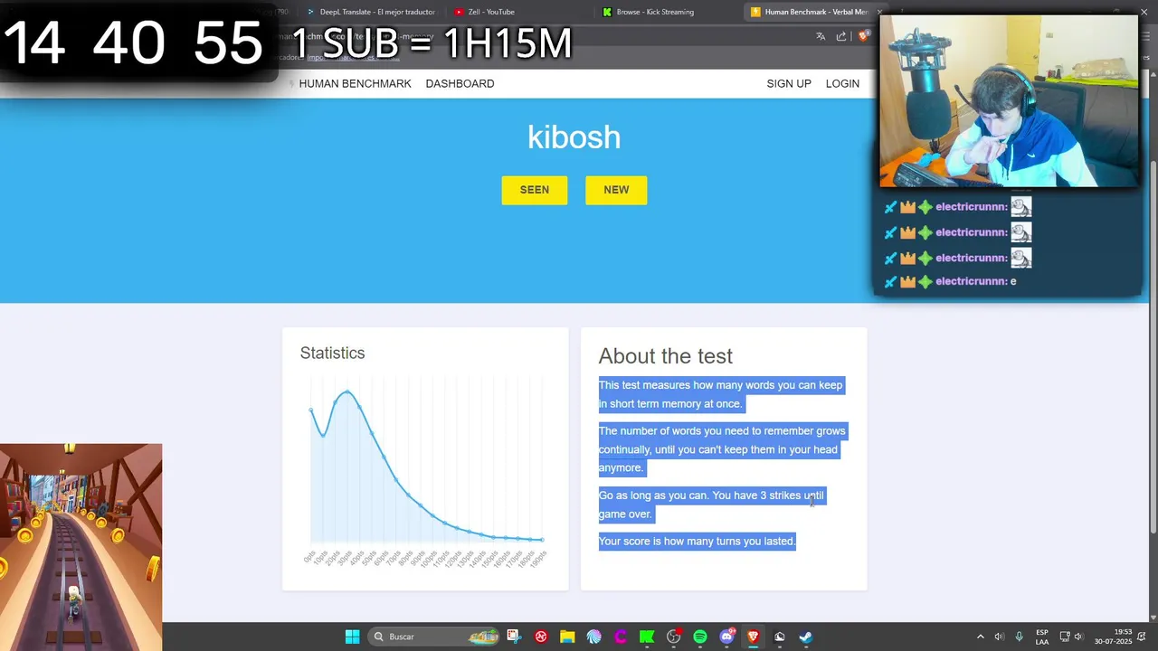1158x651 pixels.
Task: Click the yellow SEEN button
Action: click(535, 190)
